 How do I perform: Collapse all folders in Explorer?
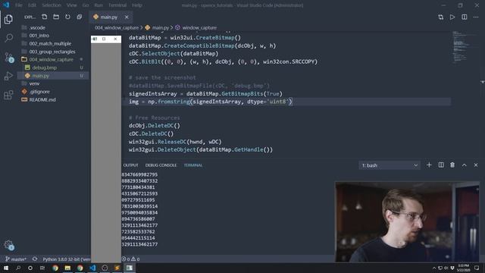[80, 17]
